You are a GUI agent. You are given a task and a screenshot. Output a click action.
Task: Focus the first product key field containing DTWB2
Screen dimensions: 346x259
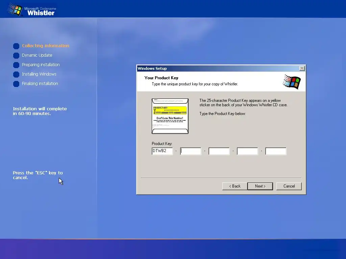click(x=162, y=151)
